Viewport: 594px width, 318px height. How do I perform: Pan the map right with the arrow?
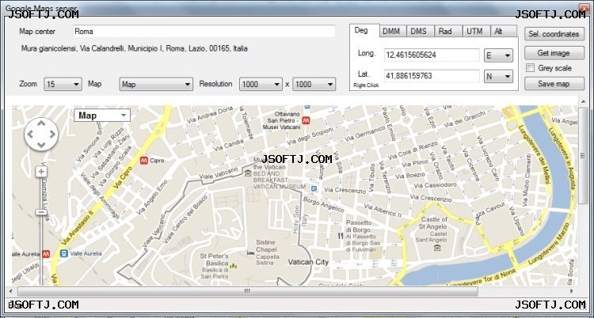(52, 134)
